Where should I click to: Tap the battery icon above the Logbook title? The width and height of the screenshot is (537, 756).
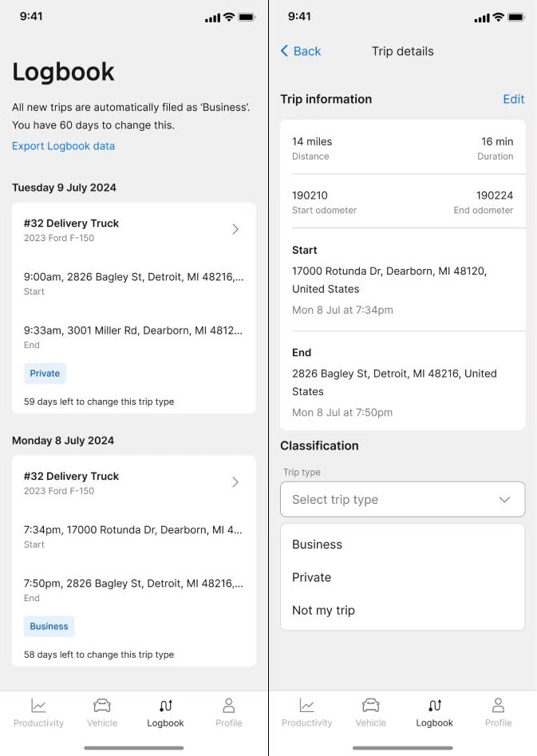tap(247, 17)
